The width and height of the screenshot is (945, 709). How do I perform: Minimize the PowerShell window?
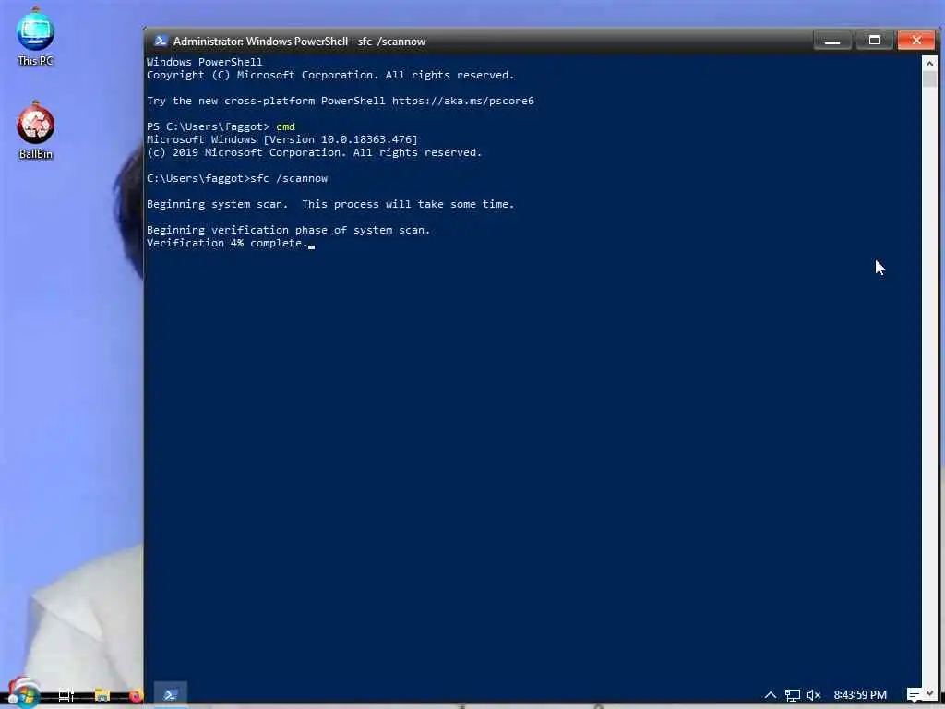[x=832, y=41]
